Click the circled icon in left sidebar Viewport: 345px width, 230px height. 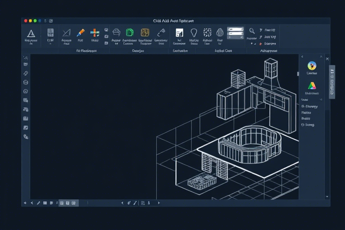[x=26, y=91]
